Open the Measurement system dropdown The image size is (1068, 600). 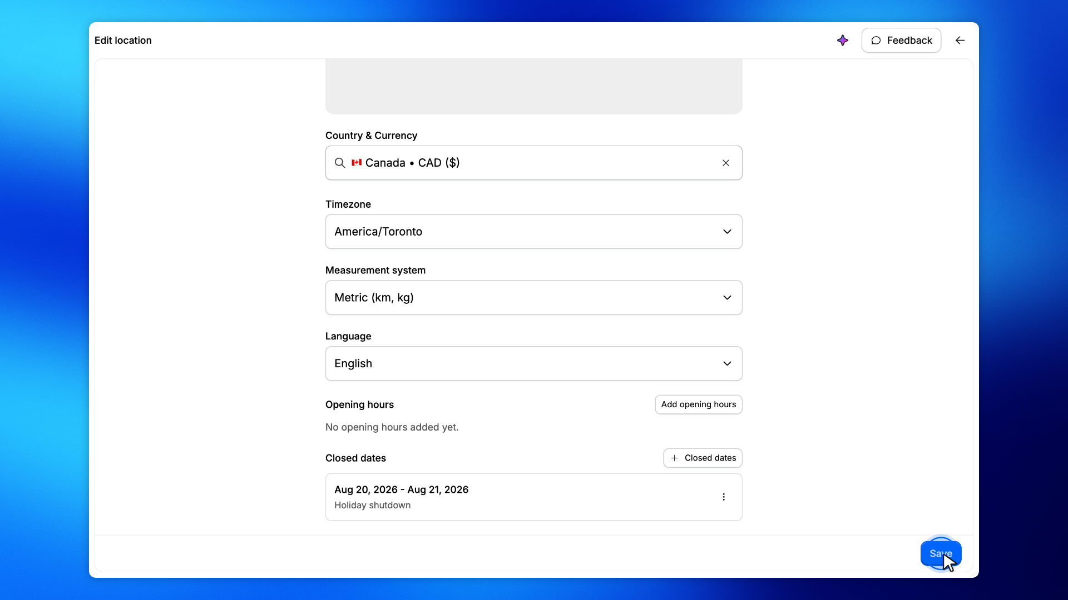(x=533, y=298)
